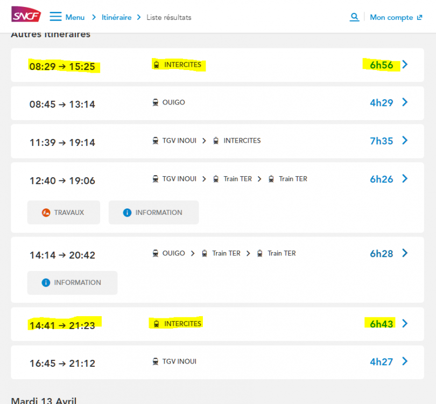Select Menu in the header
This screenshot has height=404, width=436.
(x=75, y=17)
